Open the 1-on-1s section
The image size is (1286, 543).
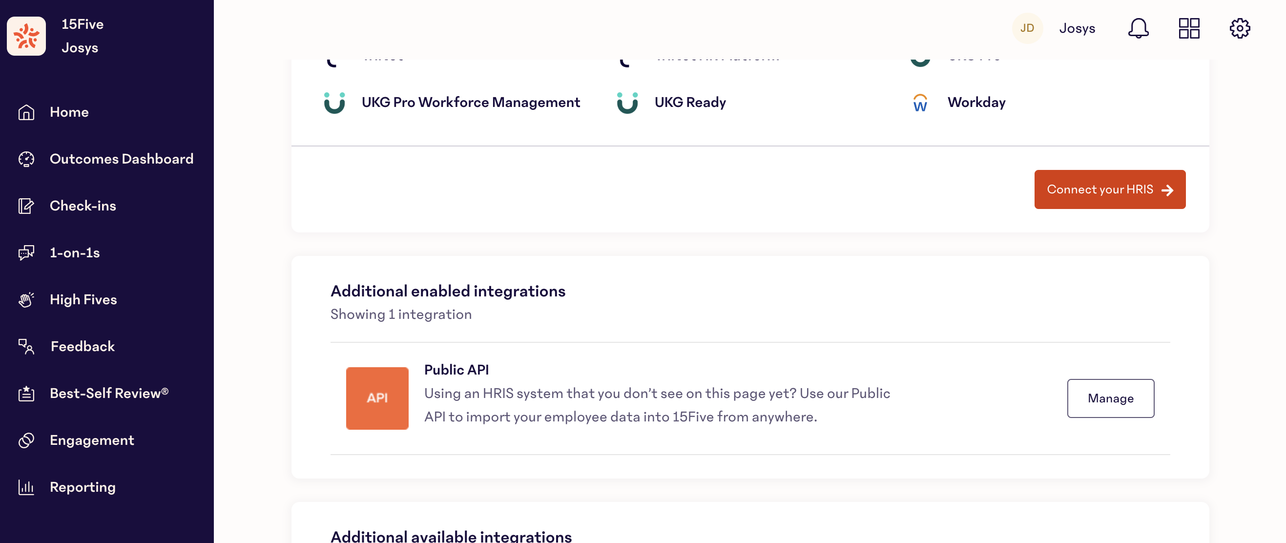[x=74, y=252]
